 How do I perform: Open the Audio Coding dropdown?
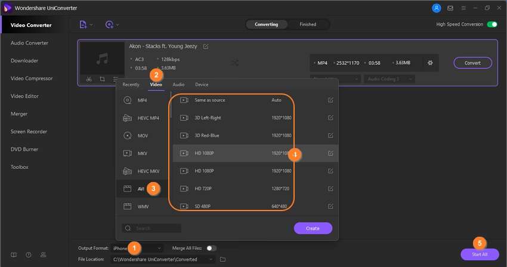tap(389, 79)
